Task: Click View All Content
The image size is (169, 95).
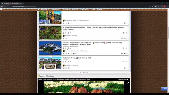Action: [x=84, y=73]
